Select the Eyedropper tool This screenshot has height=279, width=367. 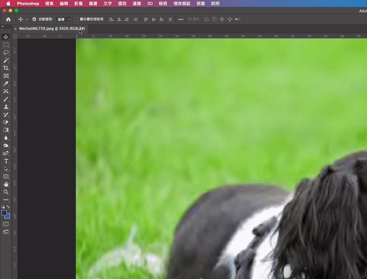(x=6, y=83)
